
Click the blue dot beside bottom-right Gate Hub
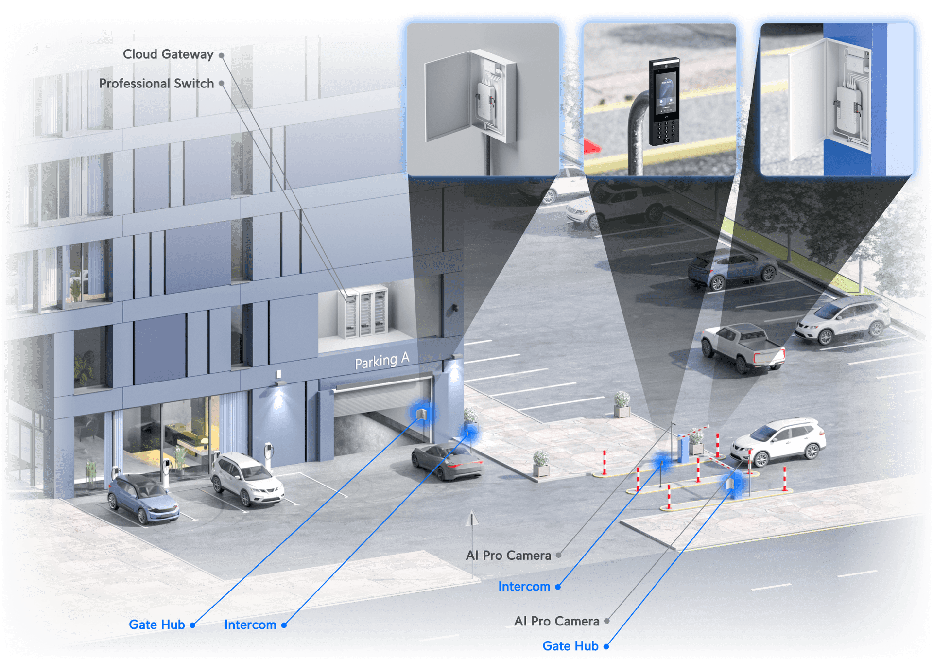click(606, 646)
